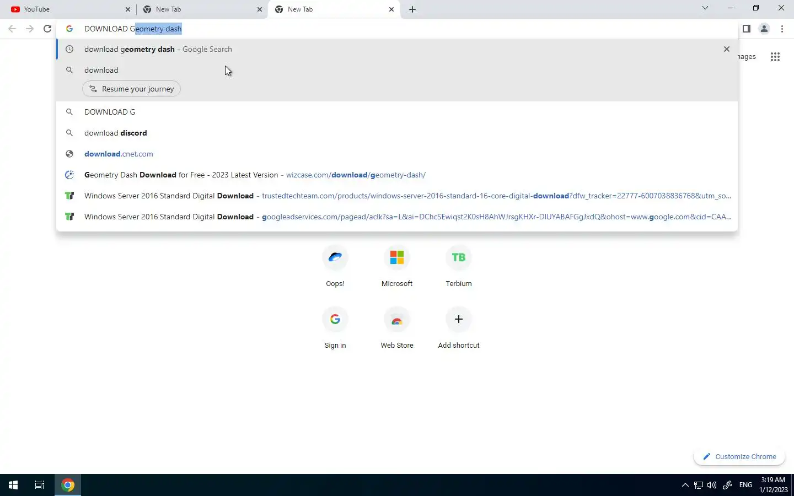The height and width of the screenshot is (496, 794).
Task: Open the Chrome three-dot menu
Action: [x=782, y=29]
